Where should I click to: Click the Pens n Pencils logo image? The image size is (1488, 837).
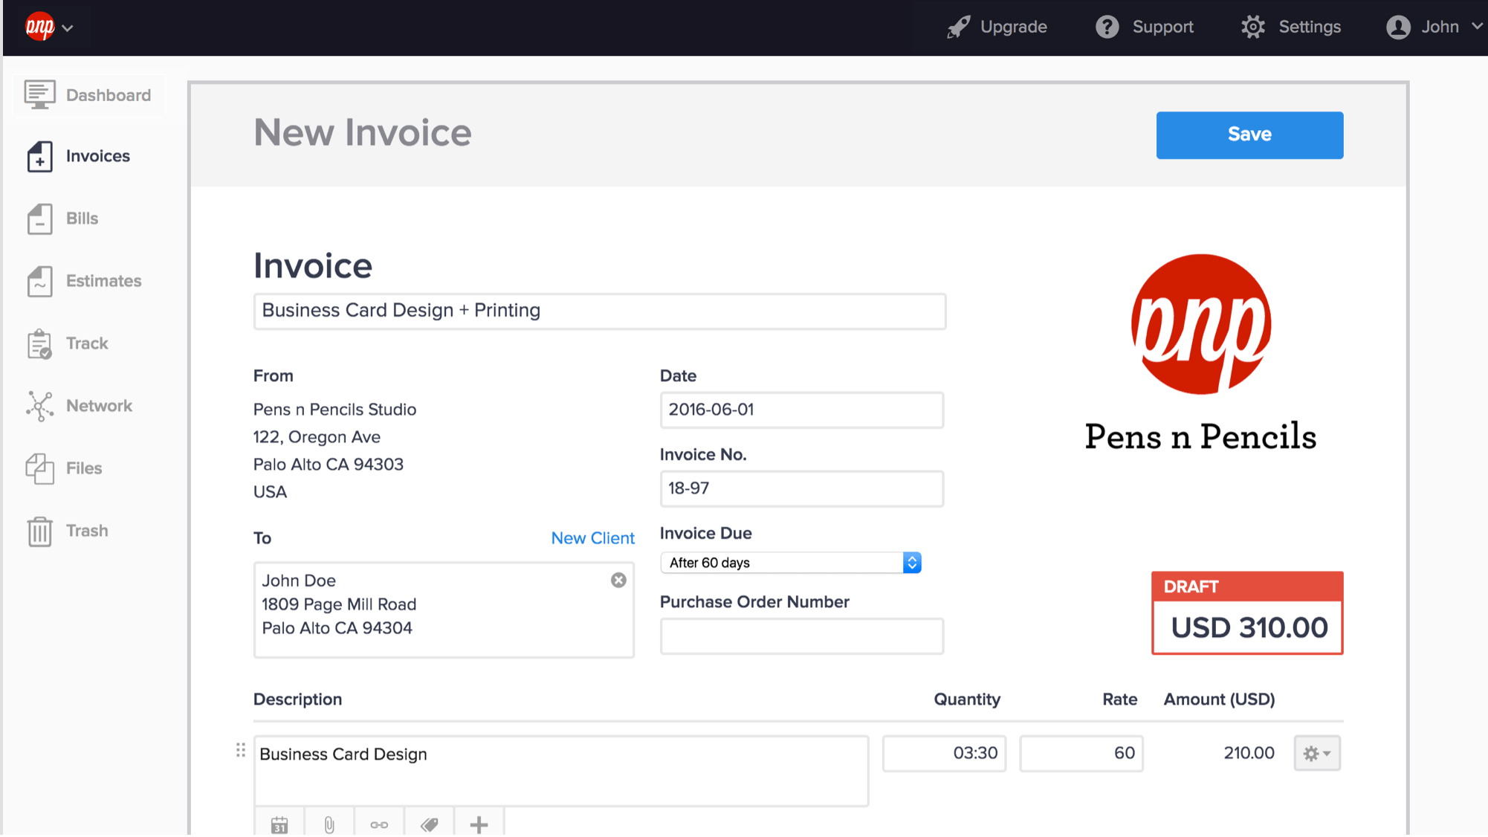point(1200,354)
